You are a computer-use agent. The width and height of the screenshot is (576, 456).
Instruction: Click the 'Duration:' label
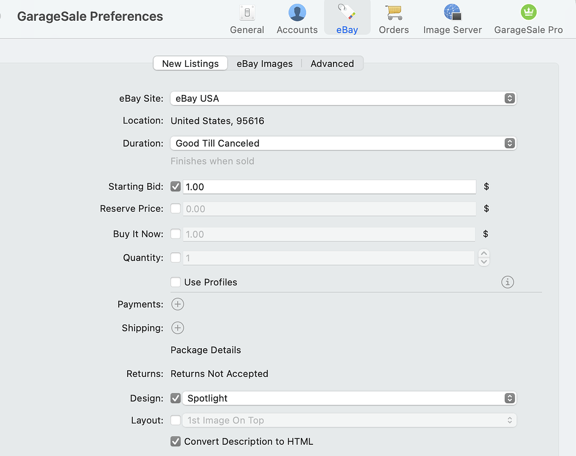(143, 143)
